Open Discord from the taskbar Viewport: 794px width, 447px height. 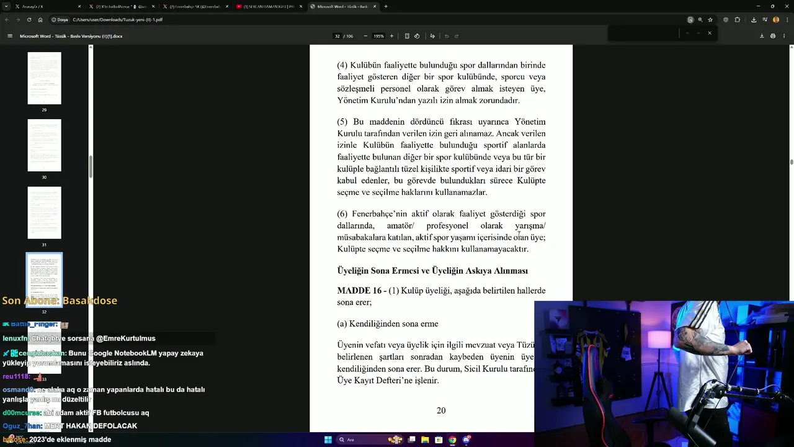(466, 440)
